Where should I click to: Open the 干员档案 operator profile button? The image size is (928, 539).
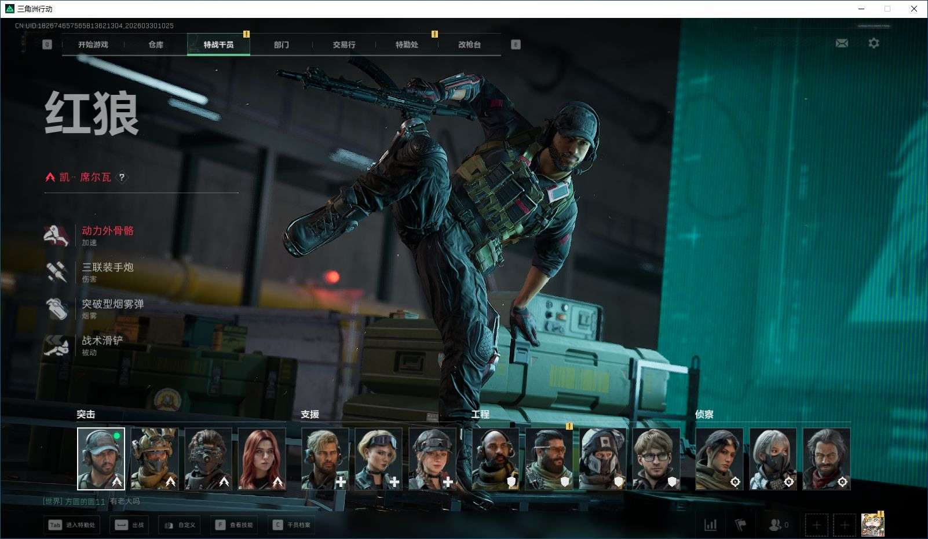[x=292, y=525]
